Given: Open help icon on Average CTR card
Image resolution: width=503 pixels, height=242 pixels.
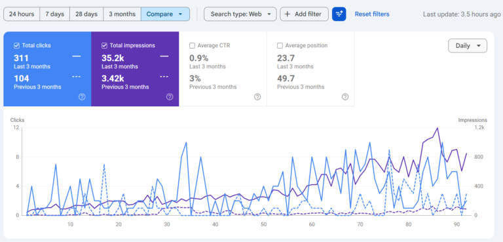Looking at the screenshot, I should [x=257, y=97].
